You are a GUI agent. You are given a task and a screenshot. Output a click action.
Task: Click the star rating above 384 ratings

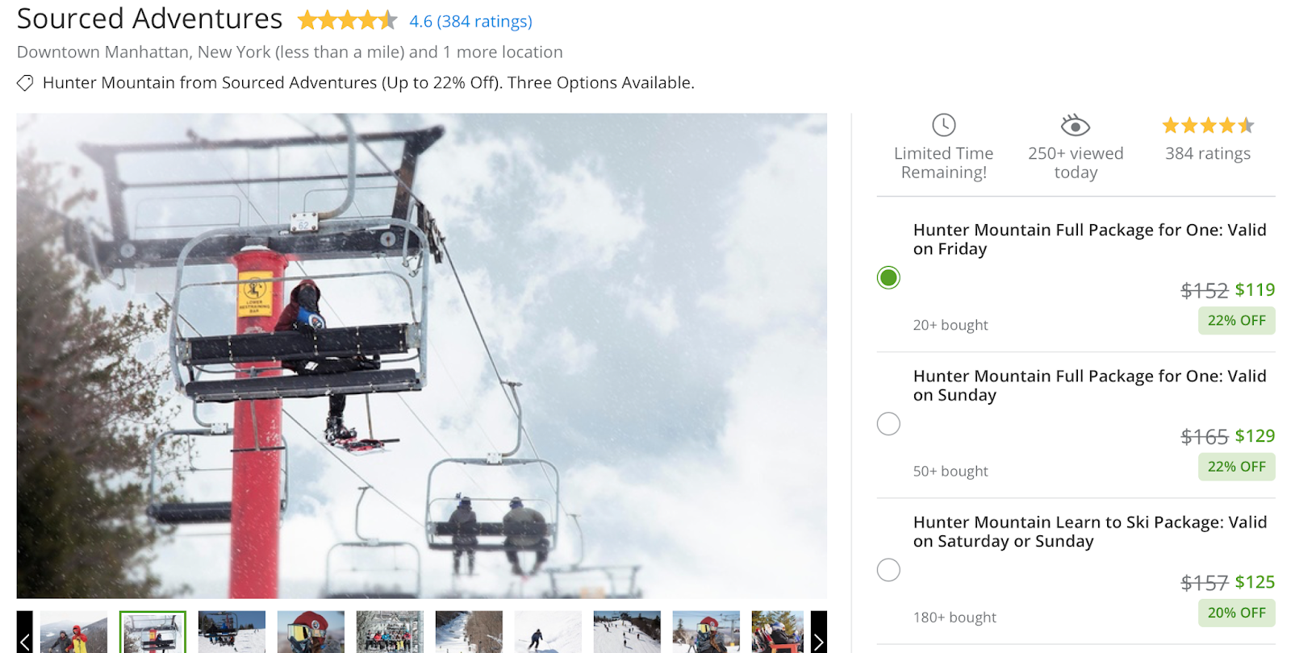[x=1208, y=125]
